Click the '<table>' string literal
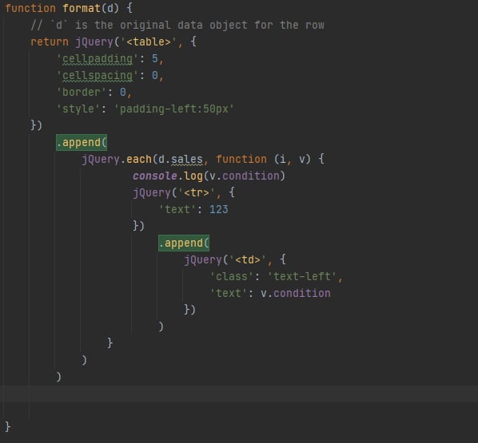The height and width of the screenshot is (443, 478). coord(149,42)
